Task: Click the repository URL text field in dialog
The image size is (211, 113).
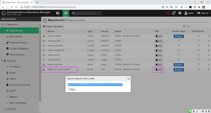Action: pos(98,85)
